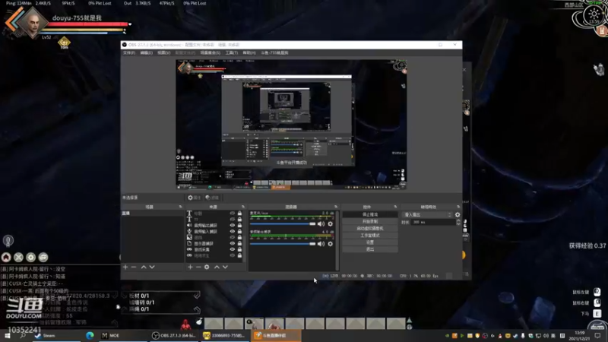Image resolution: width=608 pixels, height=342 pixels.
Task: Remove selected source with minus icon
Action: coord(198,267)
